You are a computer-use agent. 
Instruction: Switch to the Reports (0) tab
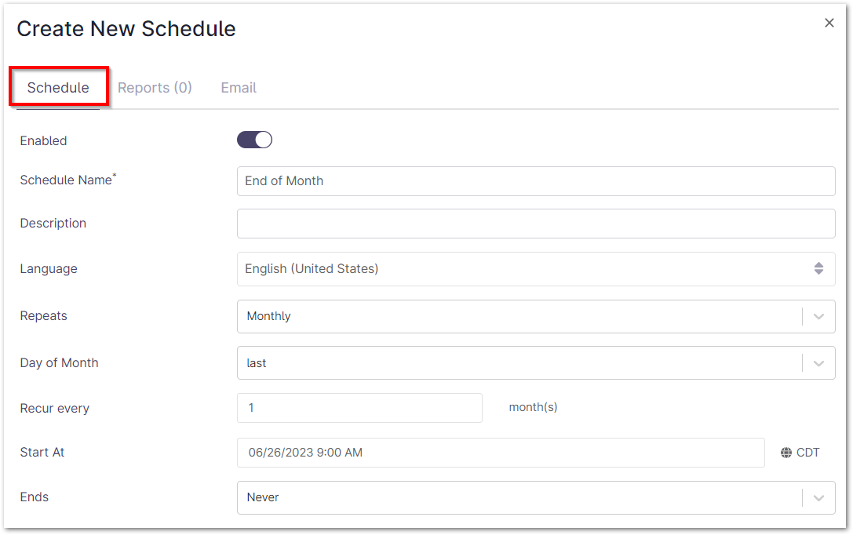(x=155, y=88)
